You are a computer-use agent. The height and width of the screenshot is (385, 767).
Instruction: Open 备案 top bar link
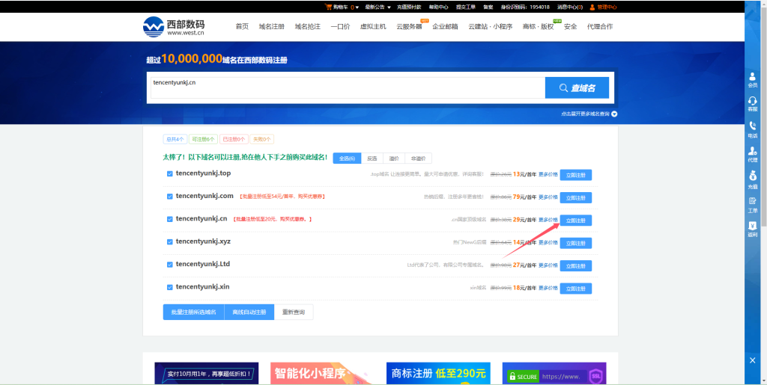tap(488, 7)
